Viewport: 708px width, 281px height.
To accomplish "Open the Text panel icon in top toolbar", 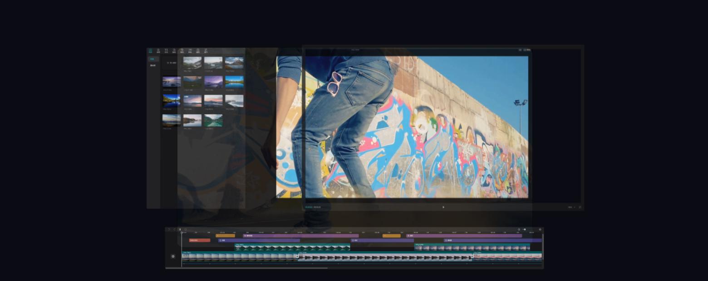I will [x=166, y=51].
